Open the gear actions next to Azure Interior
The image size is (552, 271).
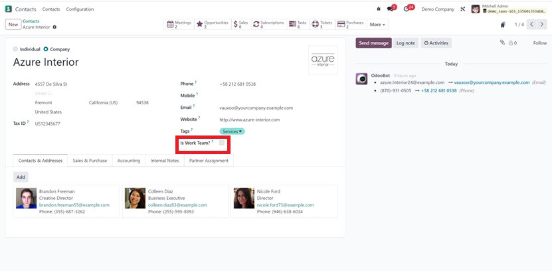click(x=54, y=27)
